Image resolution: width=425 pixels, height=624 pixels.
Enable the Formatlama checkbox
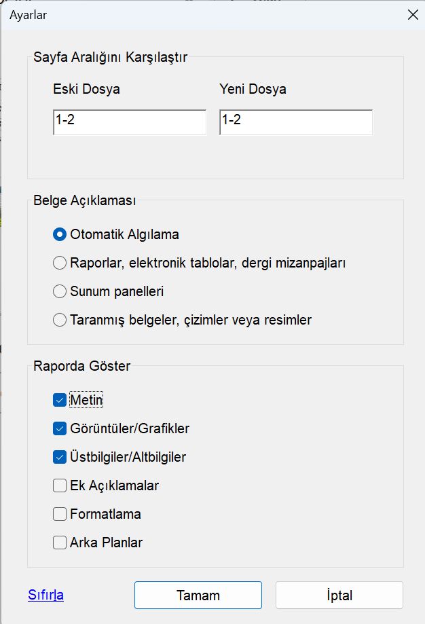click(58, 514)
